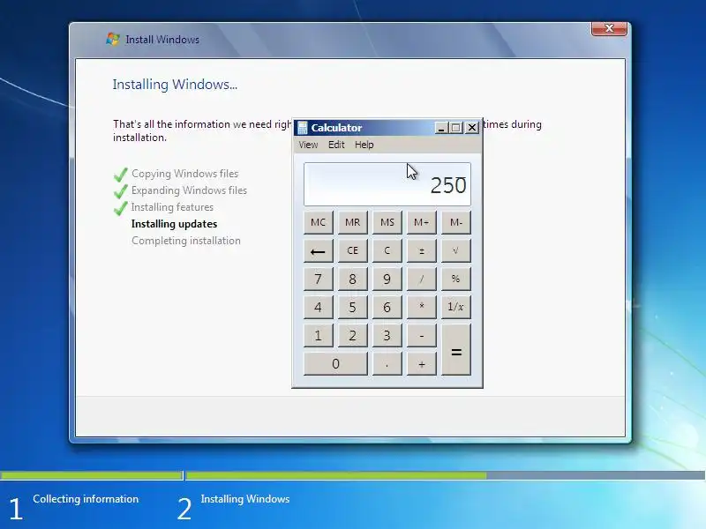Click the MR memory recall button
Viewport: 706px width, 529px height.
tap(352, 222)
